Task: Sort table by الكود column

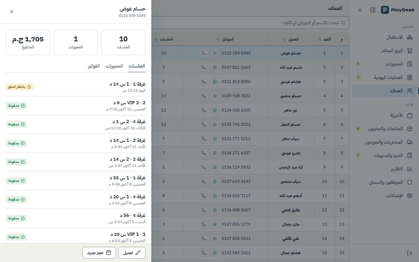Action: coord(324,39)
